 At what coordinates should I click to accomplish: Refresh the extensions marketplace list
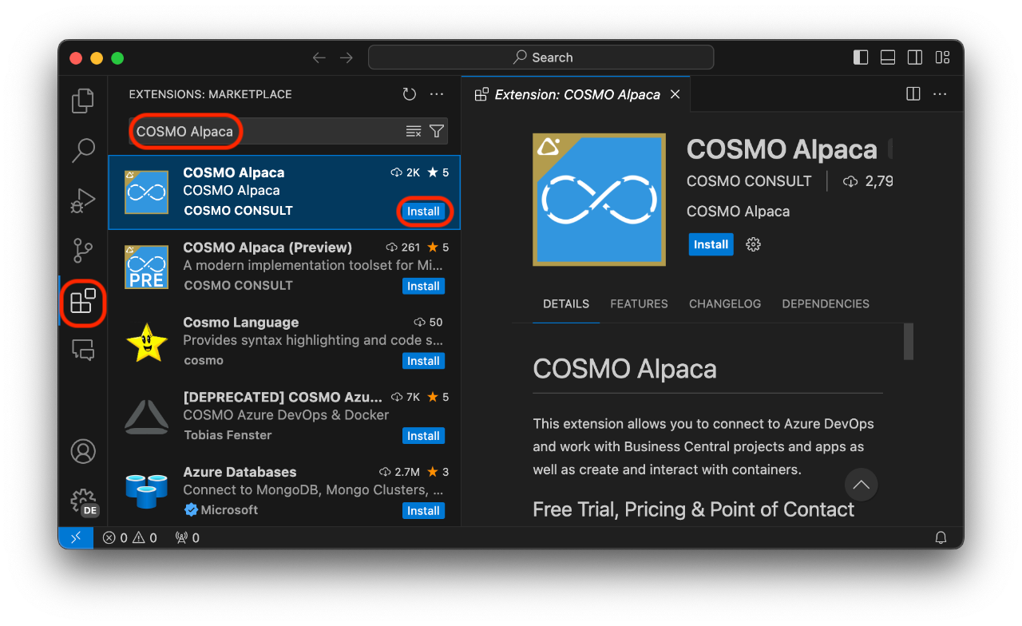tap(409, 93)
